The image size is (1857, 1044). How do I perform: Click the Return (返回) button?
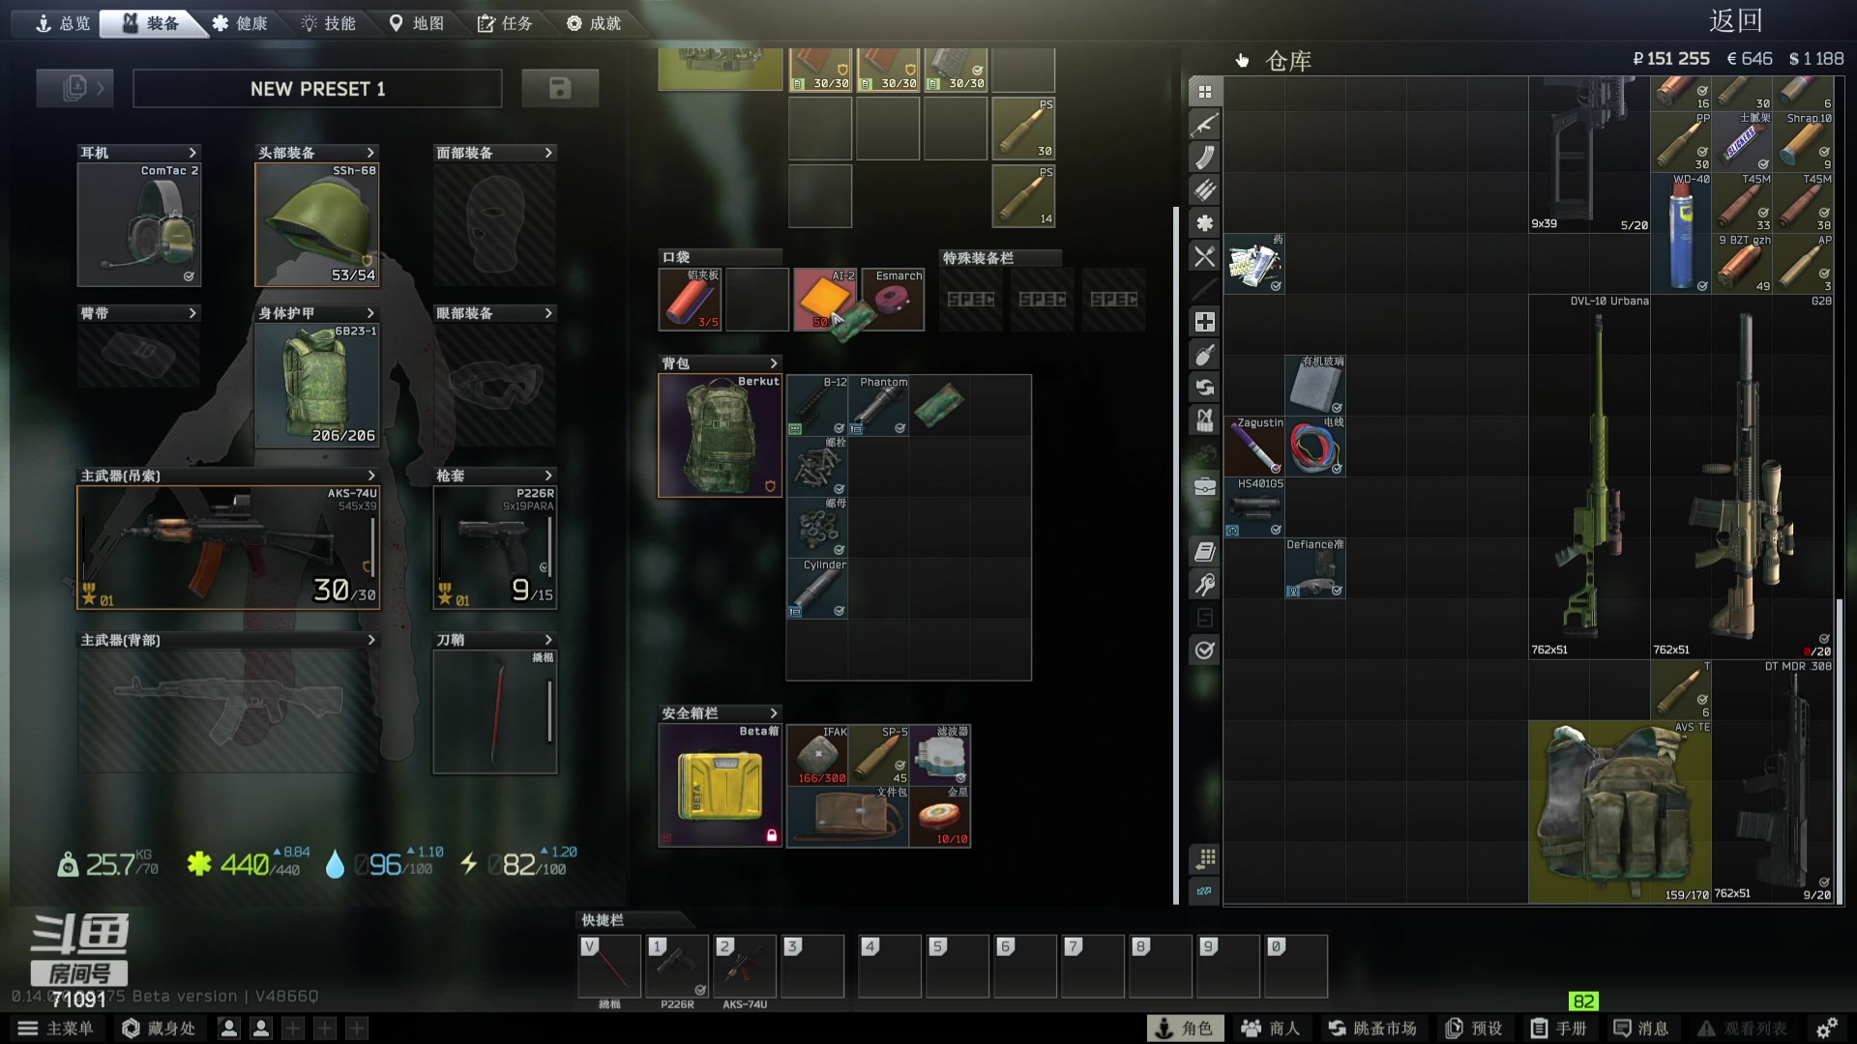point(1735,21)
